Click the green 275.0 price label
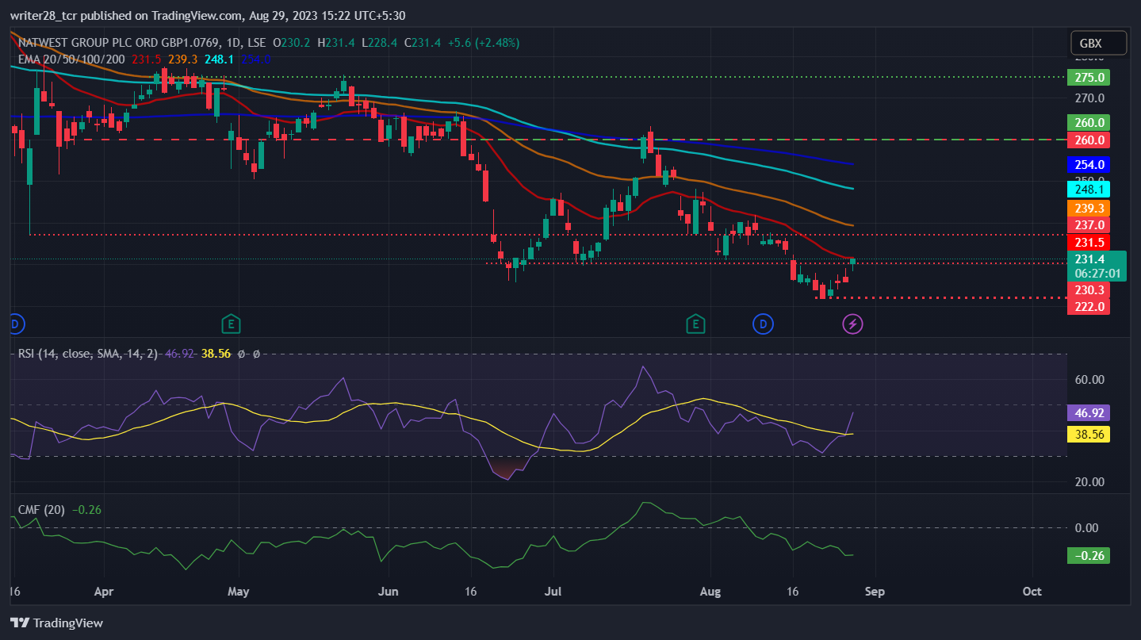 tap(1089, 78)
